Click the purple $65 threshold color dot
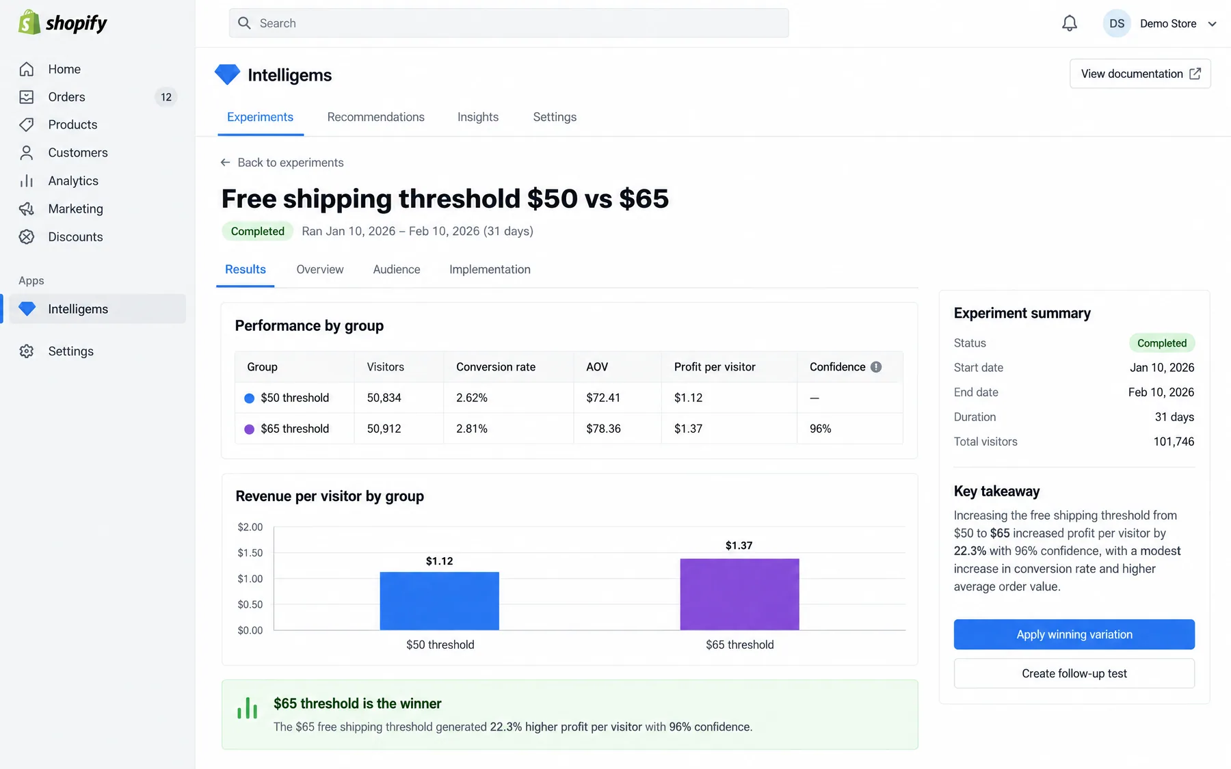 (250, 429)
